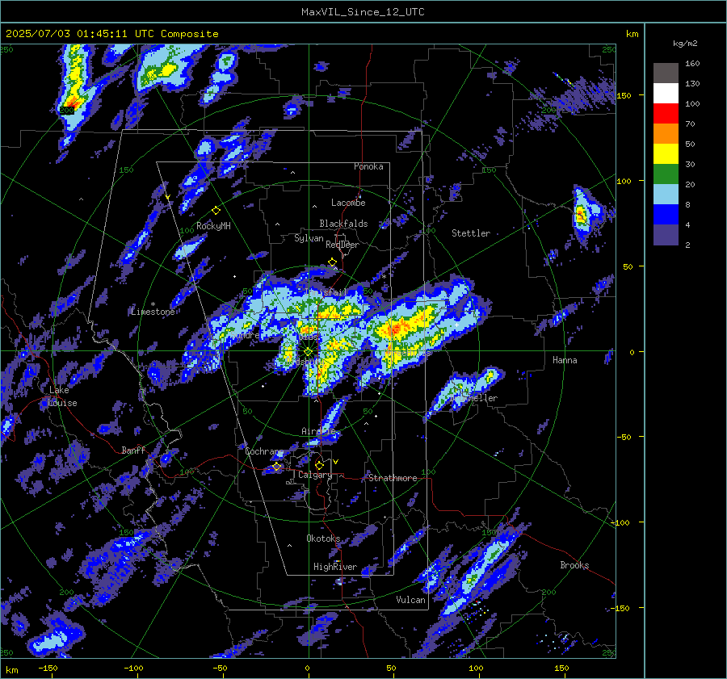Click the yellow diamond marker above Calgary
The image size is (727, 679).
click(x=319, y=464)
